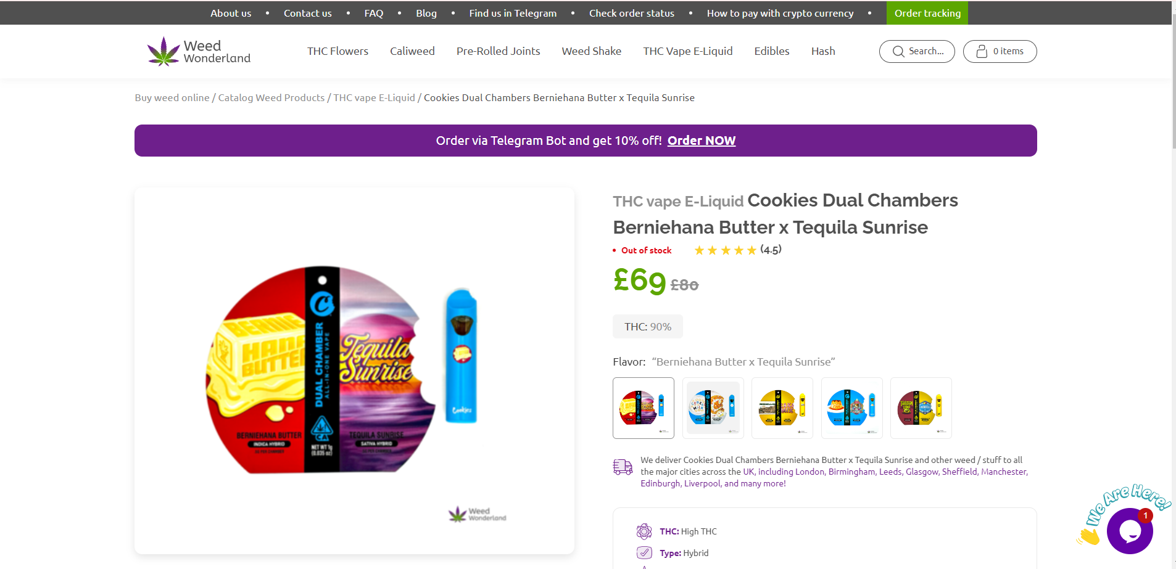Click the star rating icons

(x=725, y=250)
